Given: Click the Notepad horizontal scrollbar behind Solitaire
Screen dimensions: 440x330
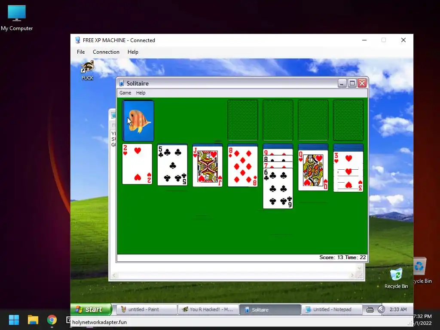Looking at the screenshot, I should [x=233, y=275].
